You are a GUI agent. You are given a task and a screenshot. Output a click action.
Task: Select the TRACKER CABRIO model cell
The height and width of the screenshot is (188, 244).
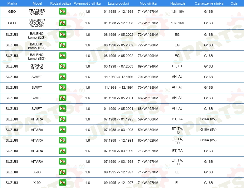pyautogui.click(x=37, y=12)
